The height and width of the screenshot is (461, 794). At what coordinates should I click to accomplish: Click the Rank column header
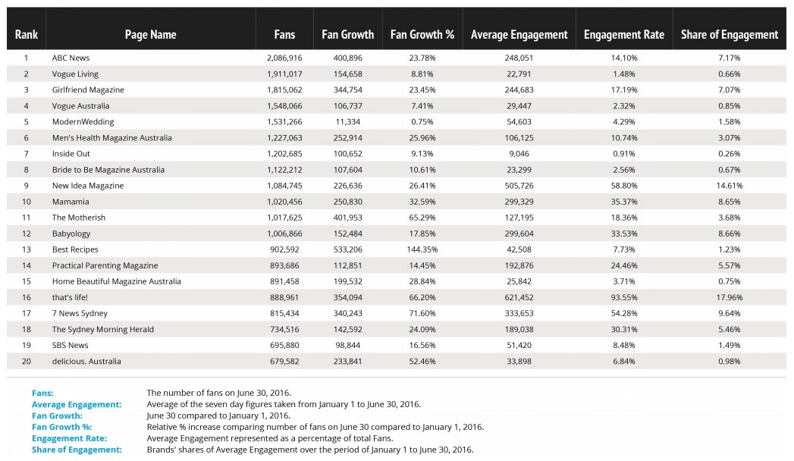pyautogui.click(x=26, y=34)
